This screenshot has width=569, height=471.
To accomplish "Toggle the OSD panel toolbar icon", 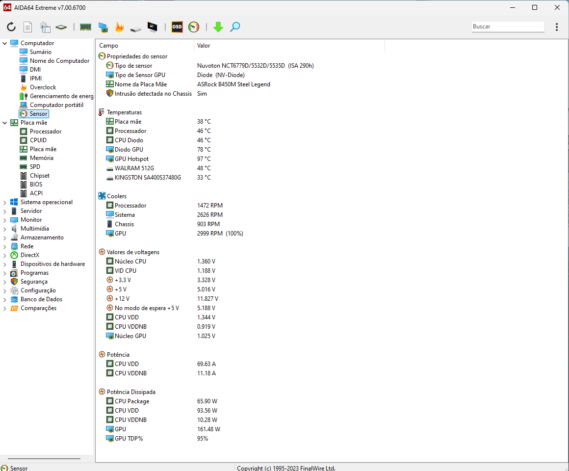I will (x=177, y=27).
